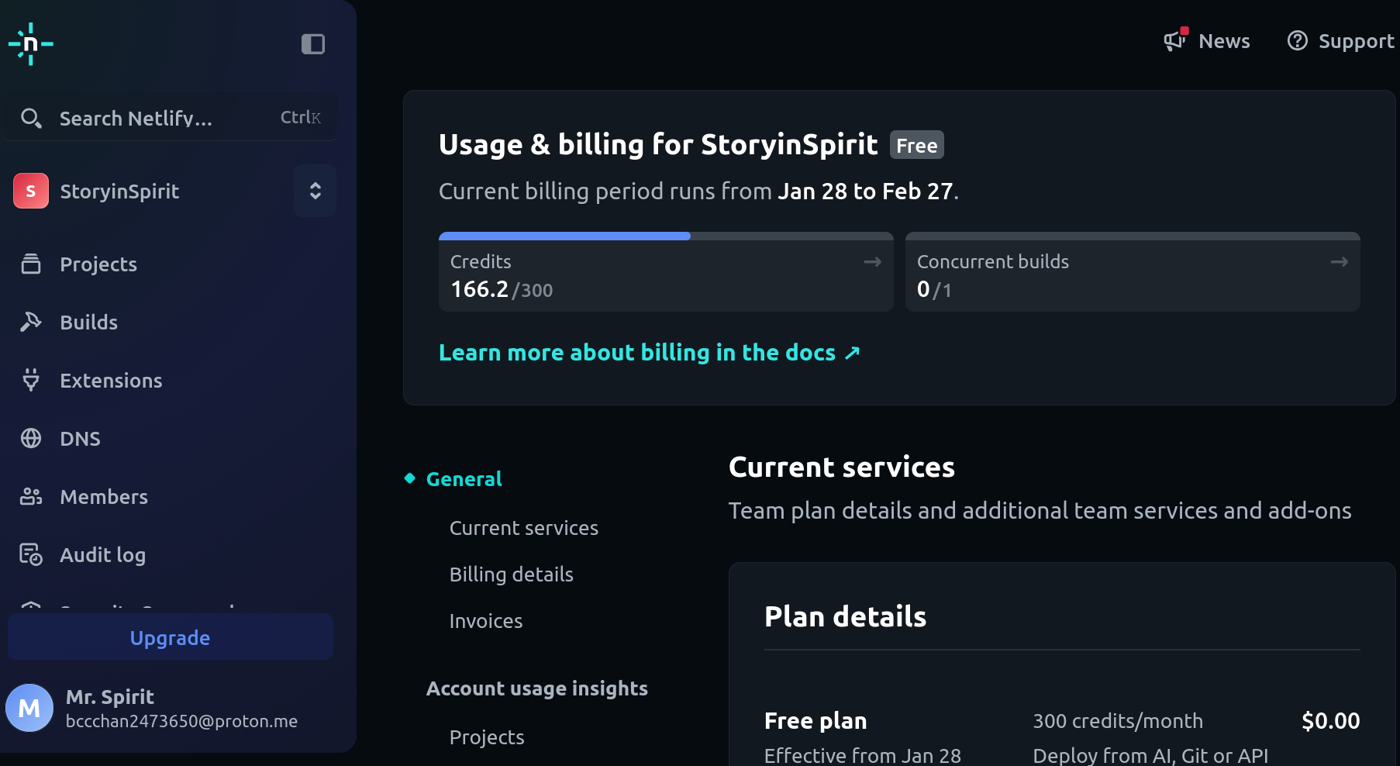1400x766 pixels.
Task: Click the Upgrade button
Action: pyautogui.click(x=170, y=637)
